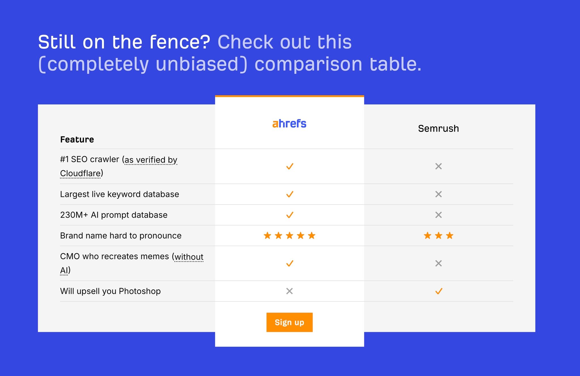Click Ahrefs checkmark for AI prompt database
This screenshot has height=376, width=580.
click(x=289, y=215)
